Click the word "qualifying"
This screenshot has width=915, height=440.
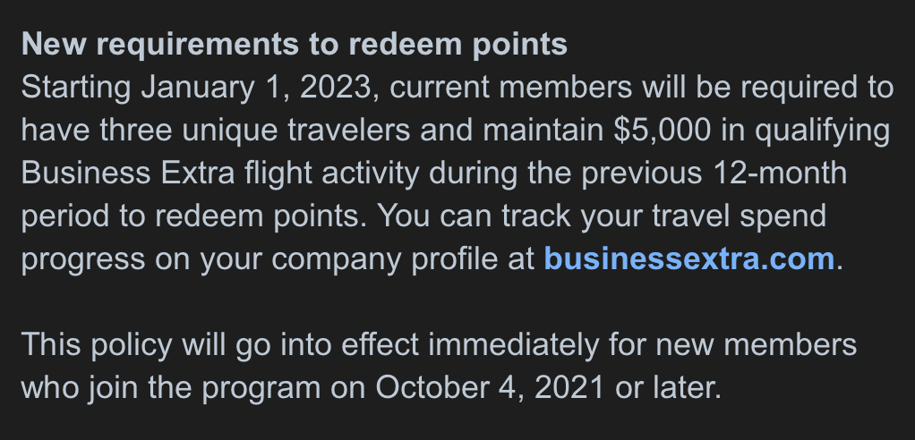click(x=822, y=131)
